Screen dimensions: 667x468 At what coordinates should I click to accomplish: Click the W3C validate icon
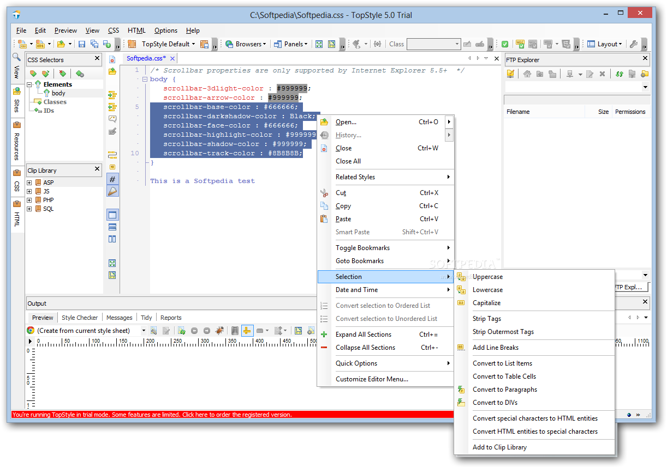pos(520,44)
